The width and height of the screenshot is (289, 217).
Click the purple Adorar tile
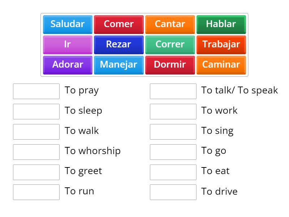tap(68, 65)
